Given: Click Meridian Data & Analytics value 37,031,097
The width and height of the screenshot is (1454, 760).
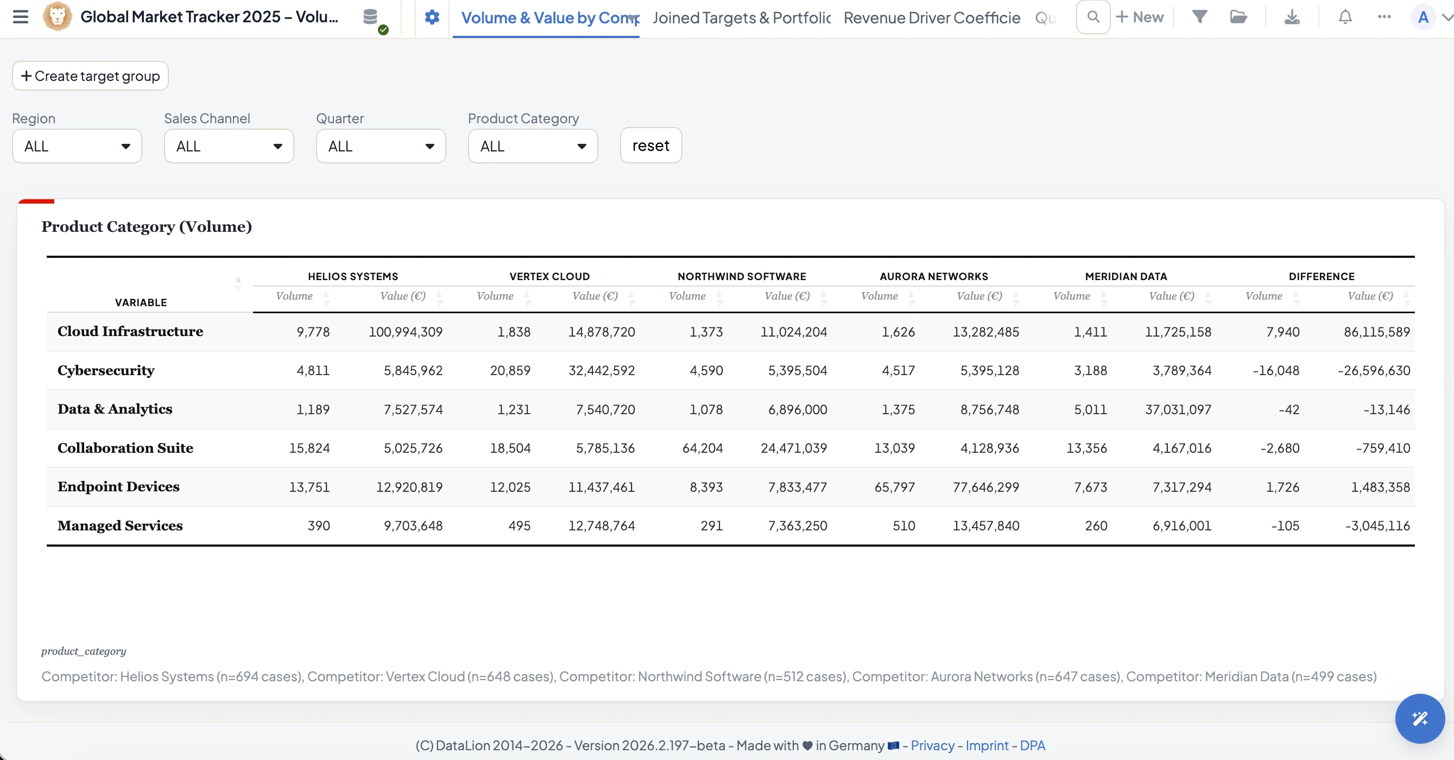Looking at the screenshot, I should click(x=1178, y=410).
